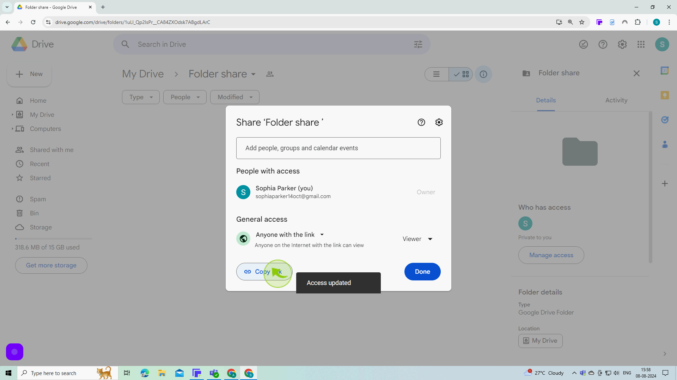
Task: Switch to the Activity tab
Action: tap(616, 101)
